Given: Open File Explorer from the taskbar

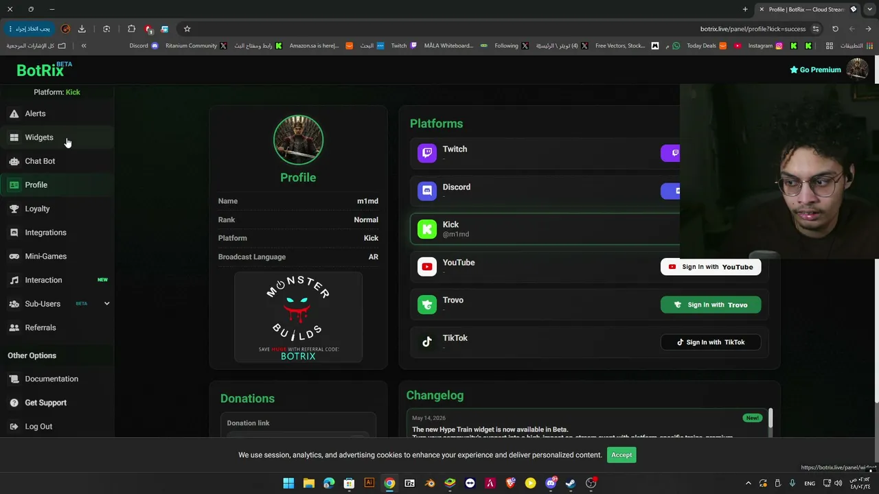Looking at the screenshot, I should 308,483.
